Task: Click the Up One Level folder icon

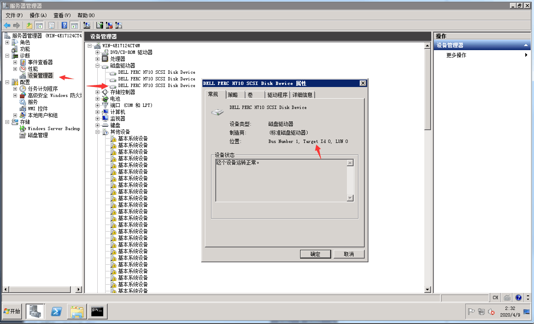Action: point(29,25)
